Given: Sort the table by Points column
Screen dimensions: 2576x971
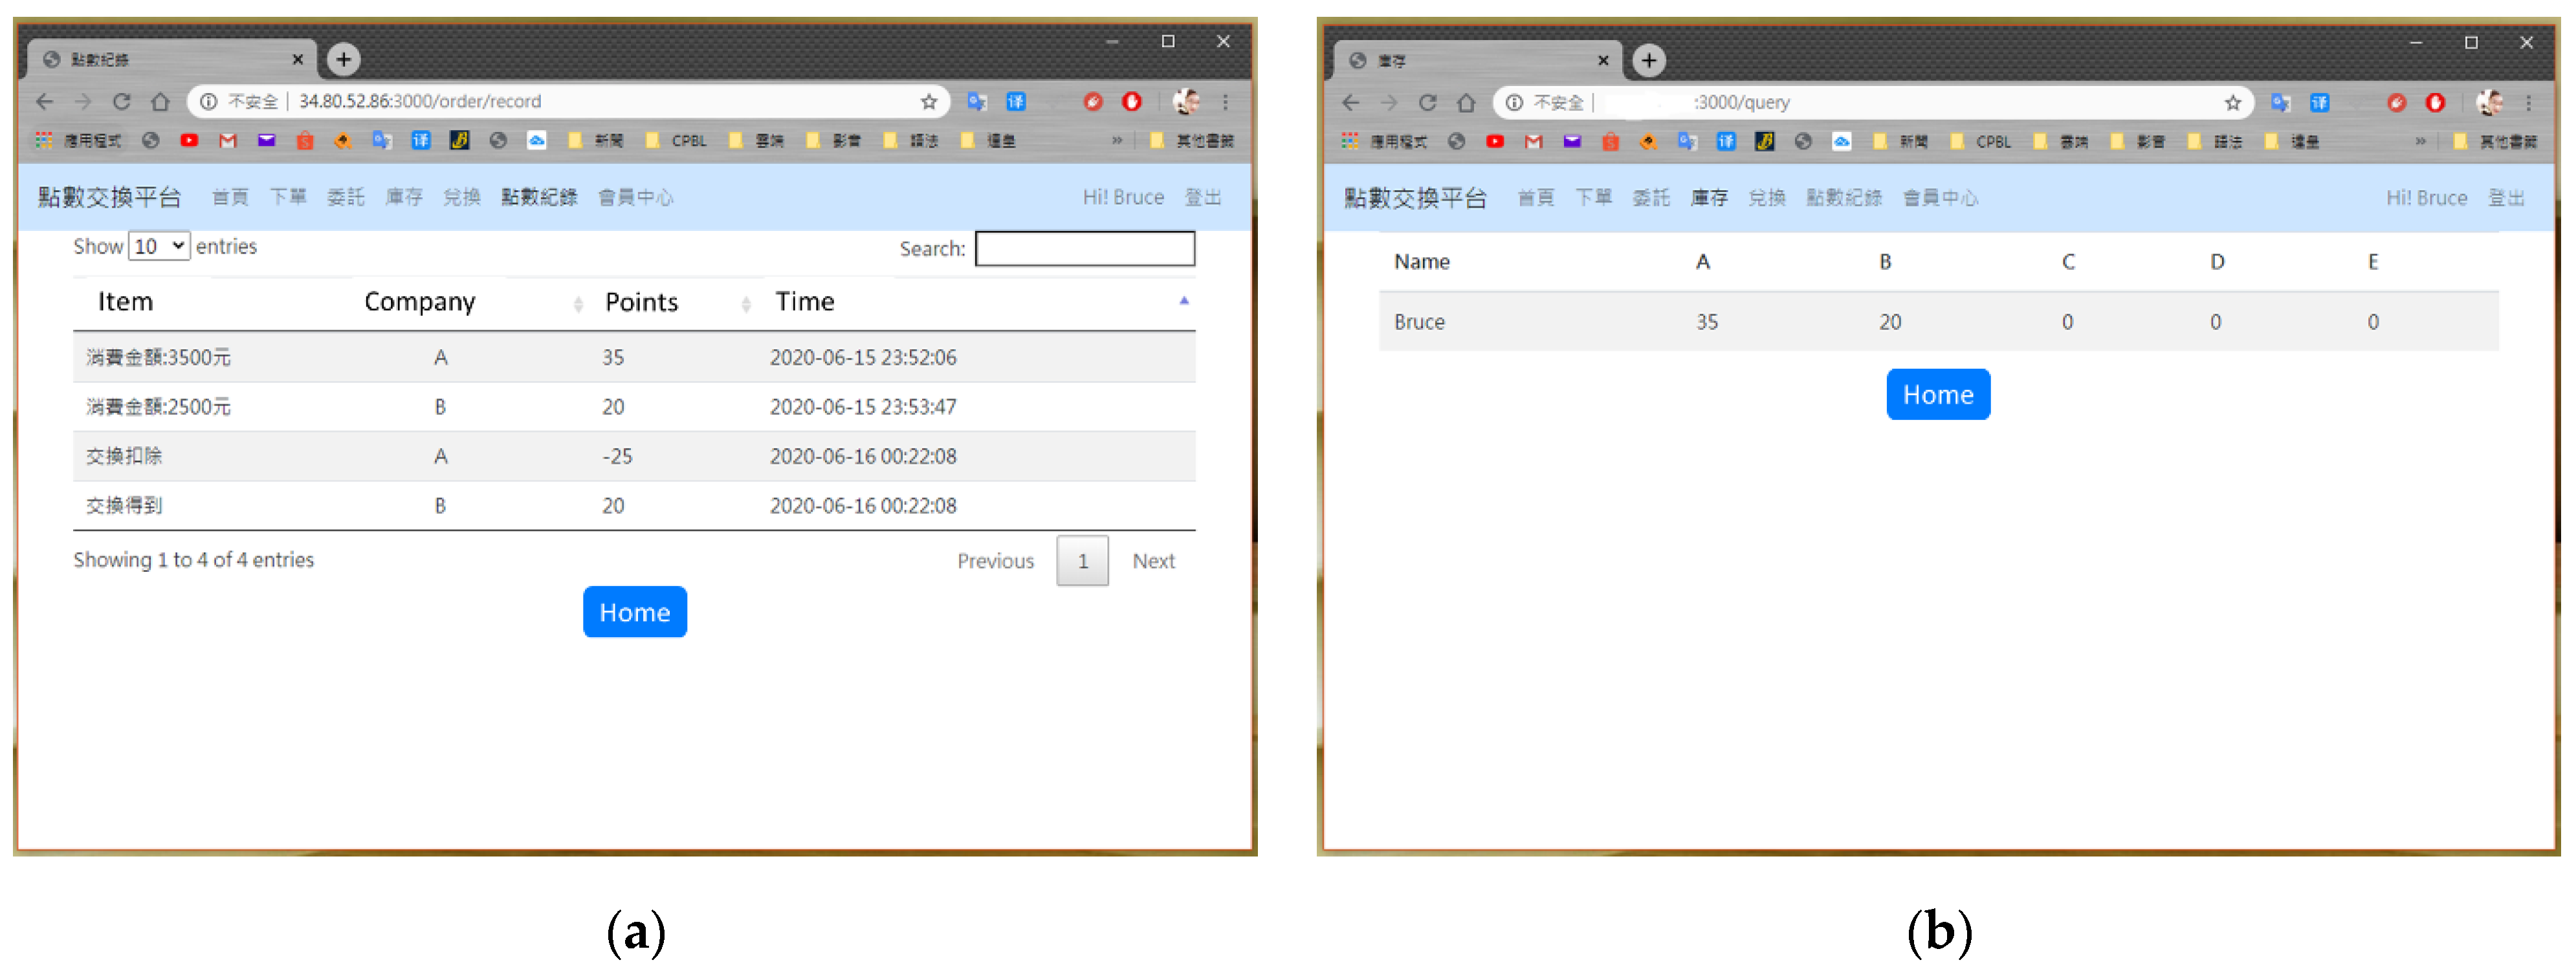Looking at the screenshot, I should coord(642,301).
